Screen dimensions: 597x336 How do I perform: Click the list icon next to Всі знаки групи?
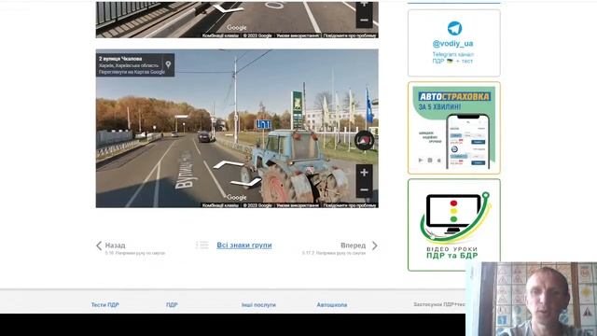202,245
